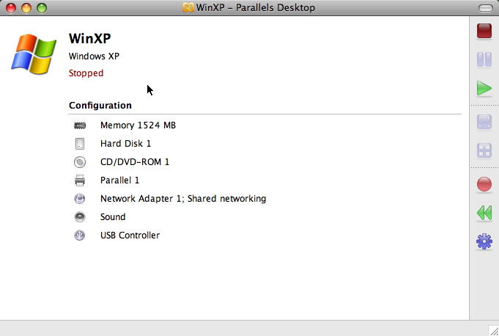Click the Configuration section heading
The width and height of the screenshot is (499, 336).
tap(100, 106)
